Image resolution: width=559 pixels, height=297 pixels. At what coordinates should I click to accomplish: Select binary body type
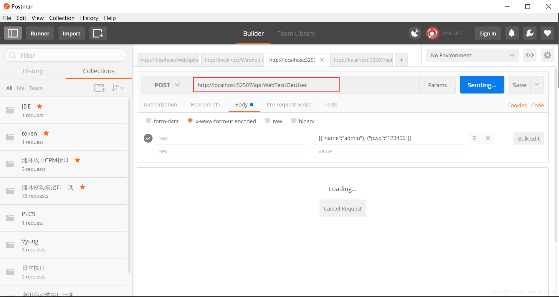[x=293, y=120]
